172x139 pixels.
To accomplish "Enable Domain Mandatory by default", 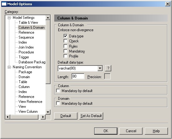I will pos(58,103).
